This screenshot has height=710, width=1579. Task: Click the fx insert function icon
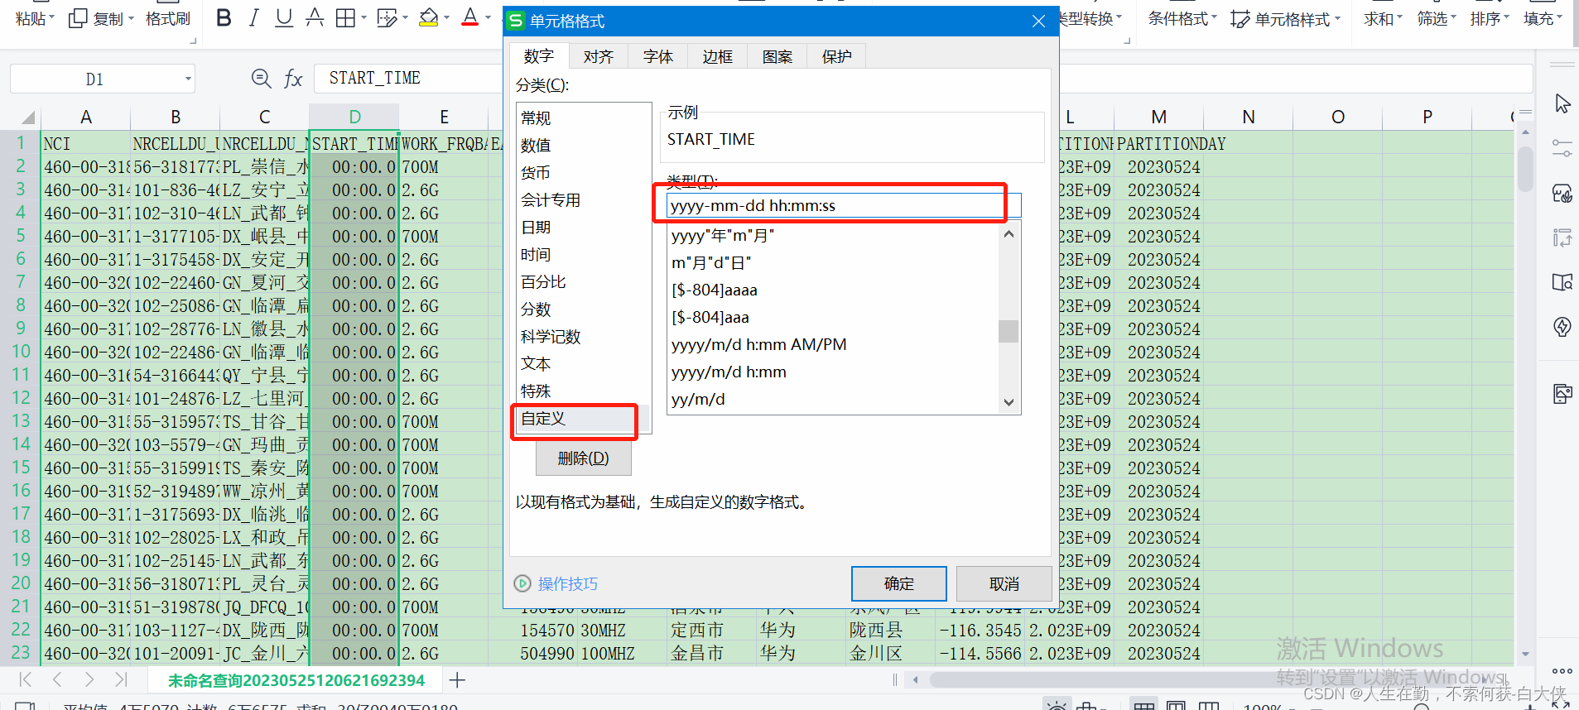tap(293, 79)
